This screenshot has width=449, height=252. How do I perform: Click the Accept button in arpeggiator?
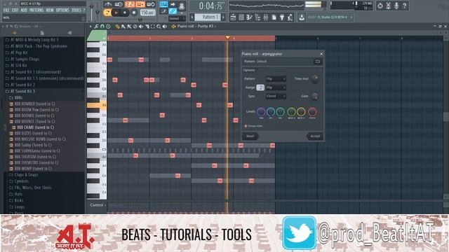(315, 136)
